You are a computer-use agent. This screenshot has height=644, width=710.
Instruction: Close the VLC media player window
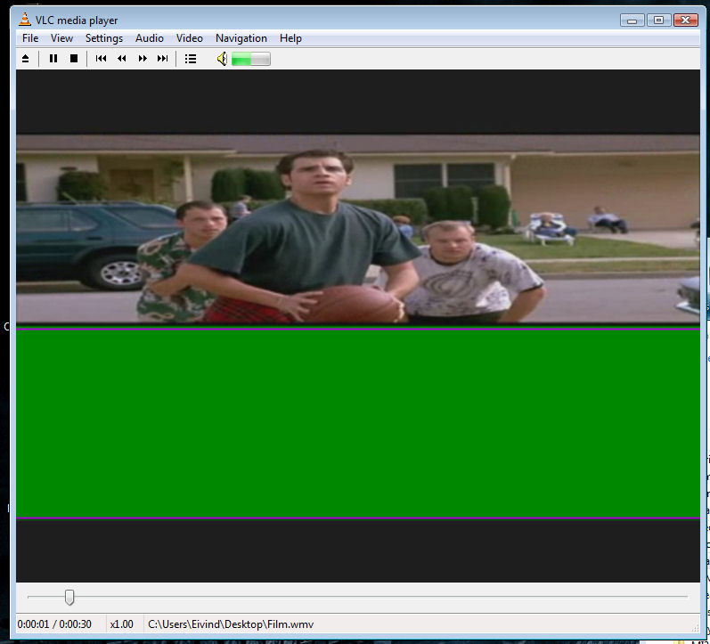click(x=686, y=20)
